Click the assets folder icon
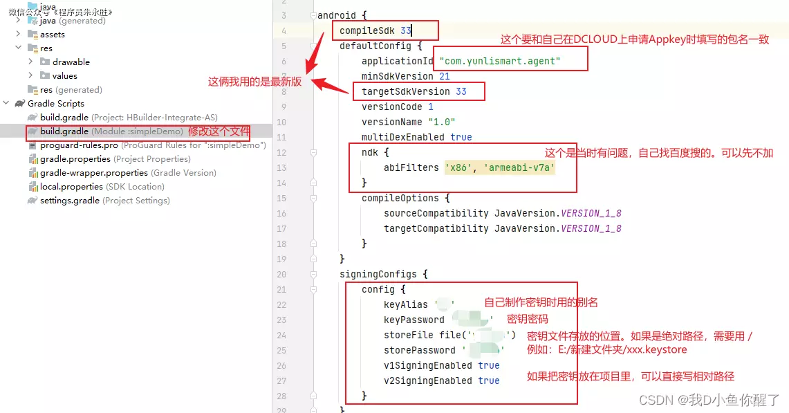The height and width of the screenshot is (413, 789). coord(33,35)
